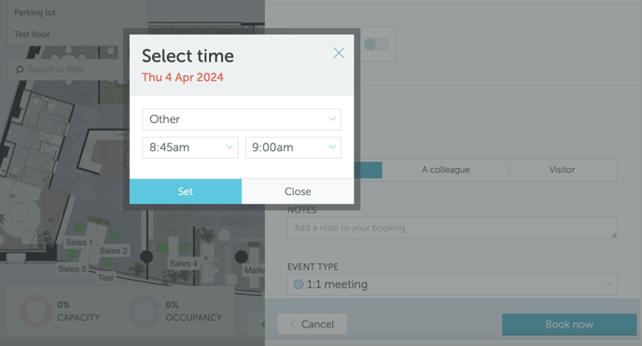Screen dimensions: 642x346
Task: Switch to the Visitor tab
Action: tap(562, 170)
